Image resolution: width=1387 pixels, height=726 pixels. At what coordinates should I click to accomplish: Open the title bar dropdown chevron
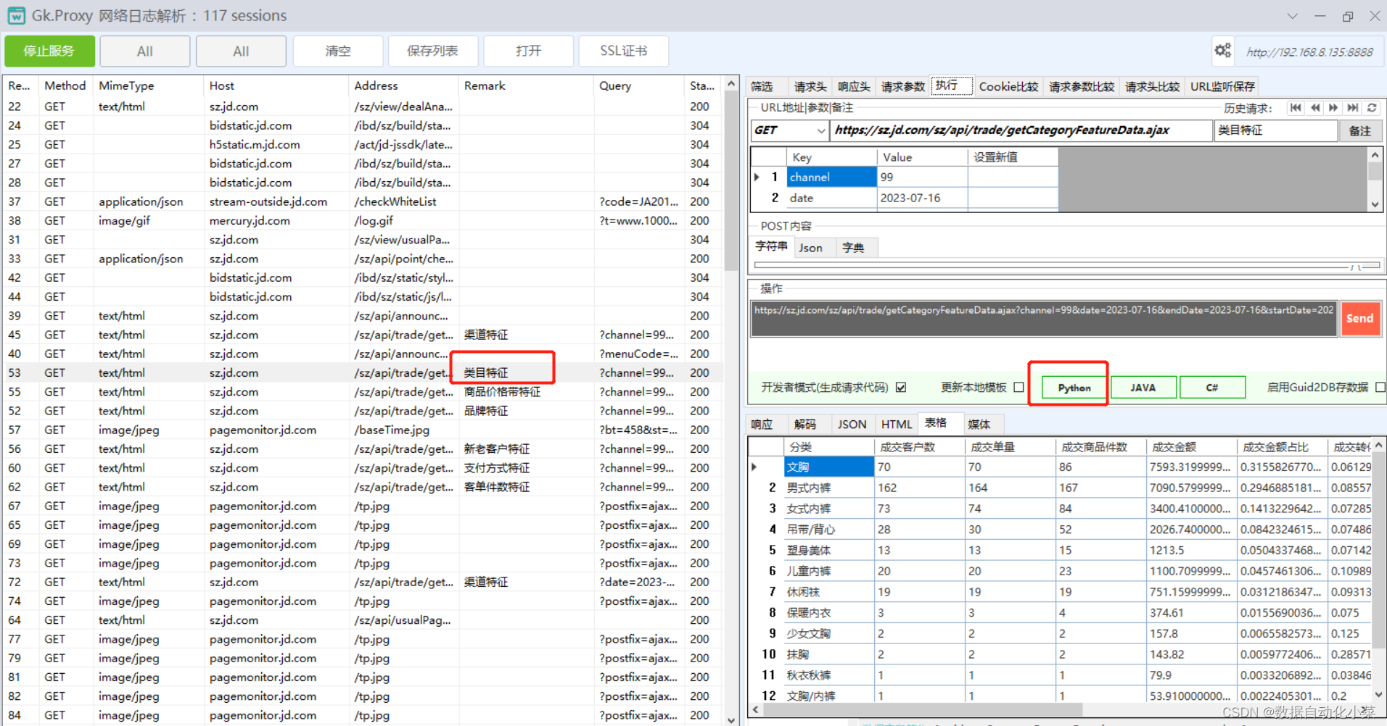tap(1292, 16)
